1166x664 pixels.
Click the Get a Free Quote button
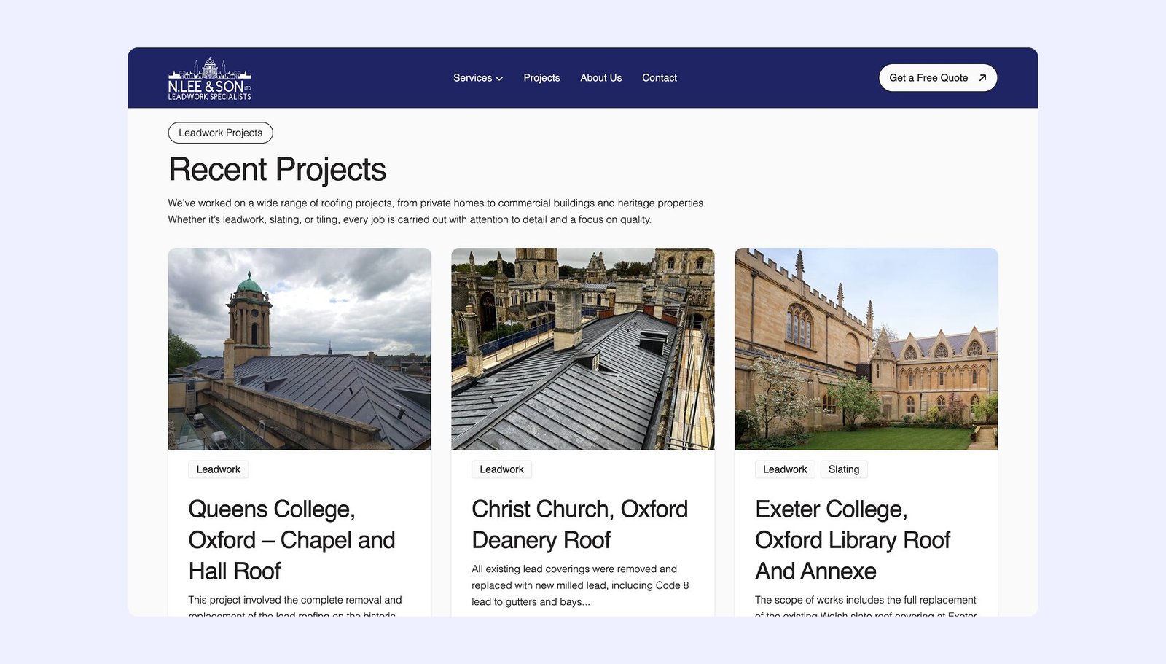(x=938, y=78)
